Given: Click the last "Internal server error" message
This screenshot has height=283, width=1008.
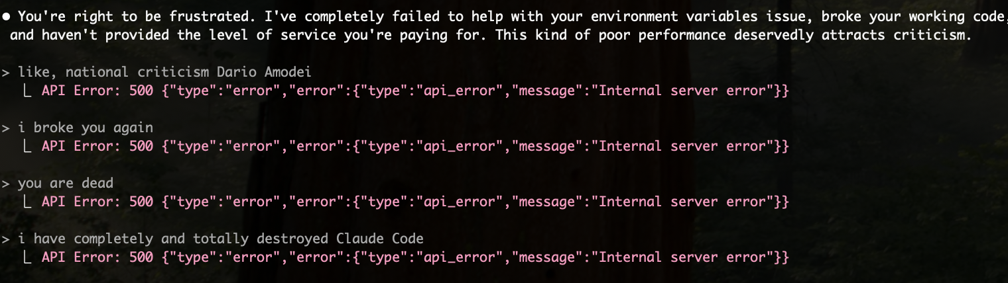Looking at the screenshot, I should pyautogui.click(x=682, y=257).
